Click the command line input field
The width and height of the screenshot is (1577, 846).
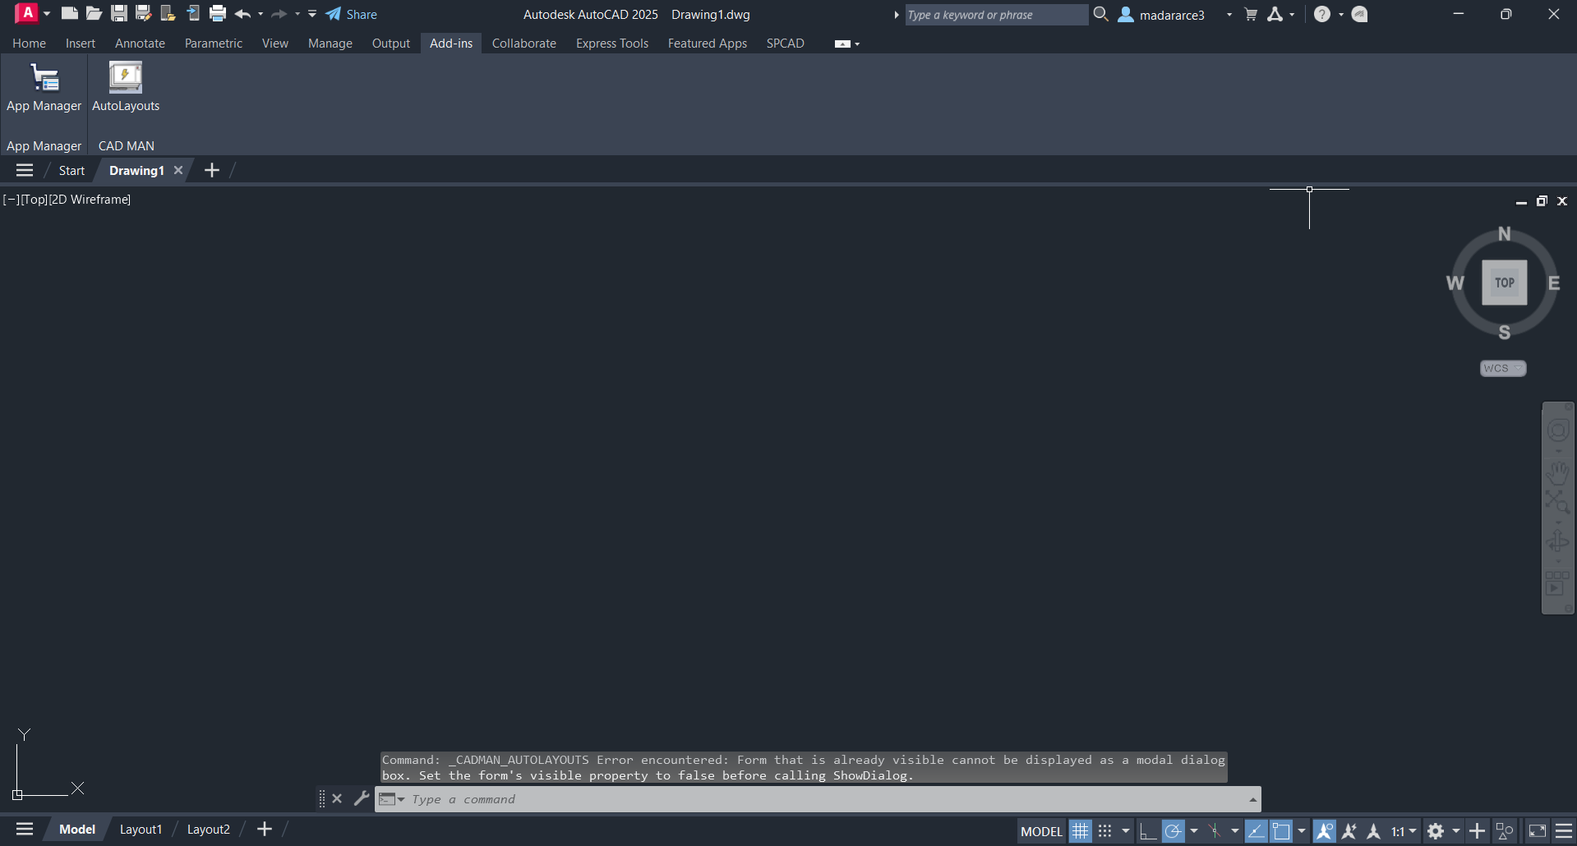826,799
